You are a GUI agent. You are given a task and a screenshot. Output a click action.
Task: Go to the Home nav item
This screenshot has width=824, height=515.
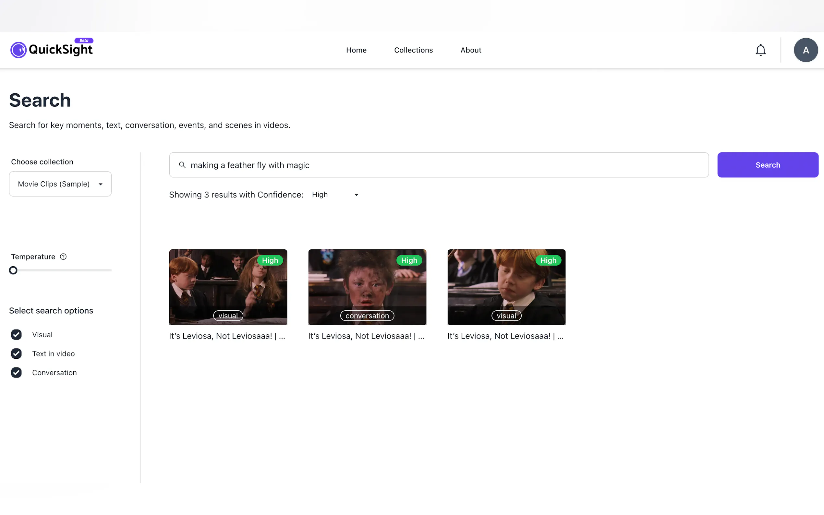[356, 50]
